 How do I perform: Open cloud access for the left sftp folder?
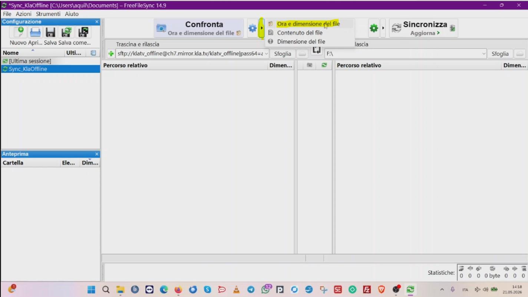tap(303, 54)
